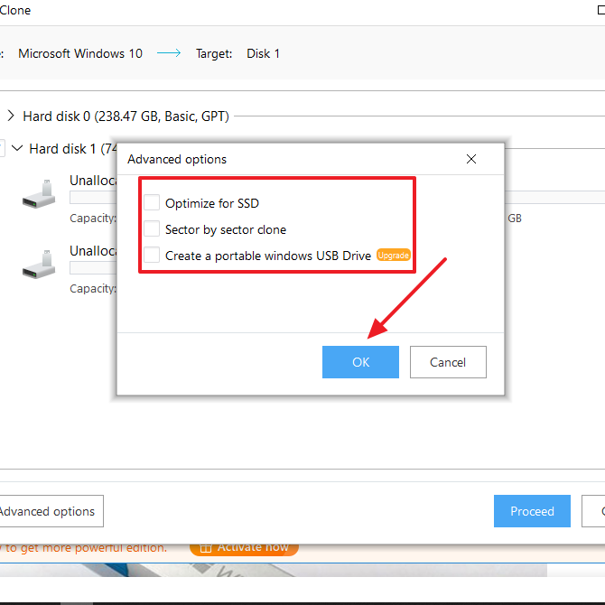Screen dimensions: 605x605
Task: Confirm with the OK button
Action: click(x=360, y=362)
